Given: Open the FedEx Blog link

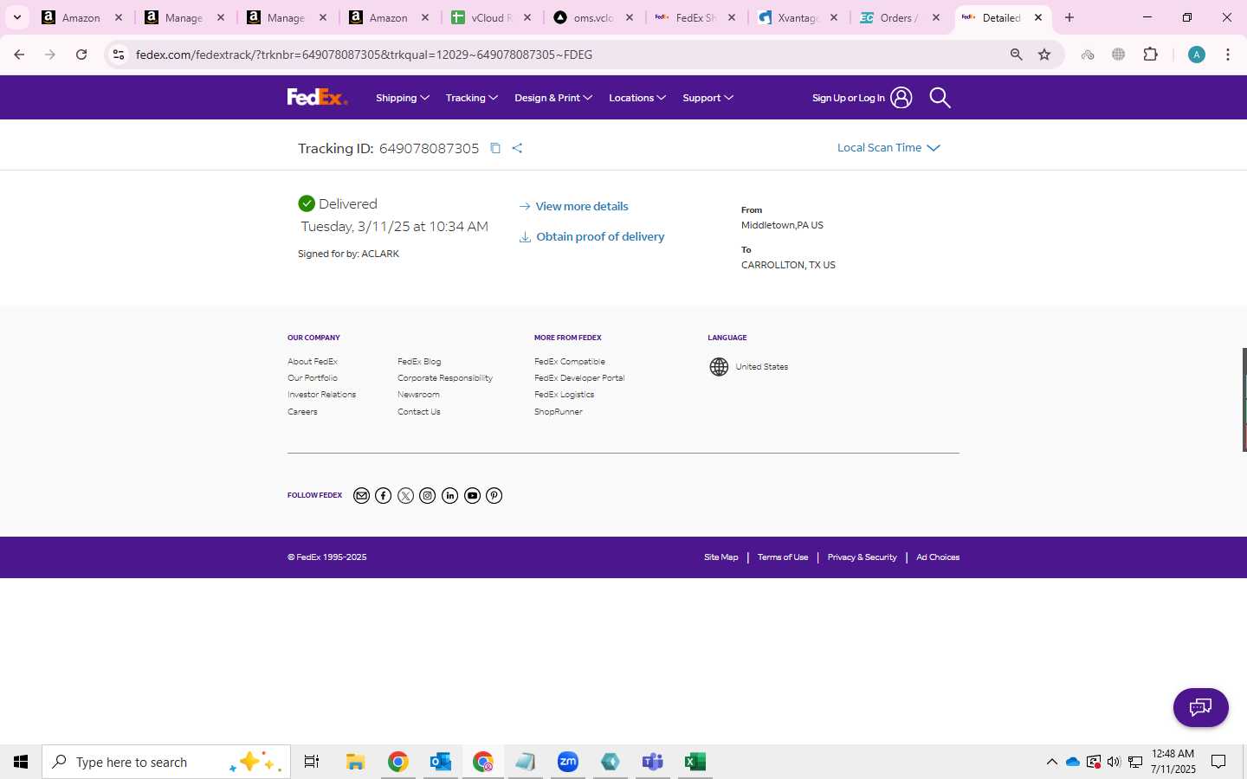Looking at the screenshot, I should (419, 362).
